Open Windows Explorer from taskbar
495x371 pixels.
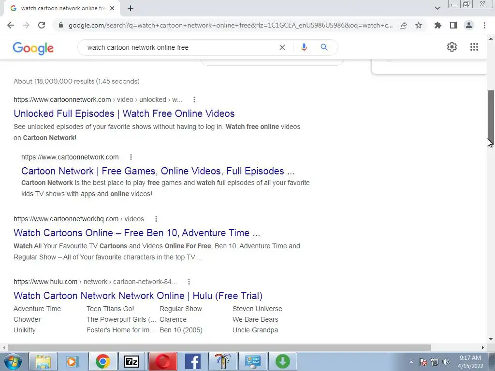pyautogui.click(x=43, y=361)
